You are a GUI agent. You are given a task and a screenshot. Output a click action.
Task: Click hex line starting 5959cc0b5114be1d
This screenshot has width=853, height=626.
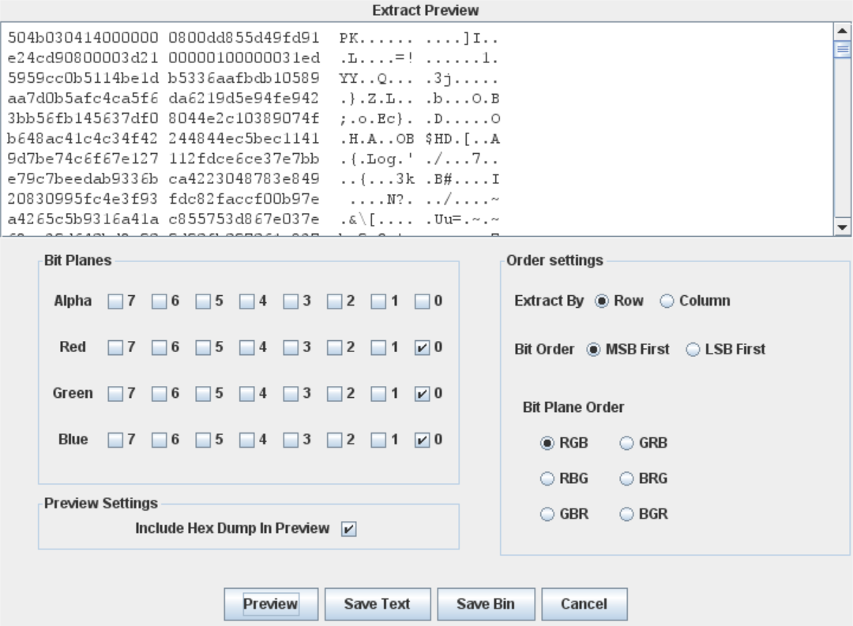pos(253,78)
